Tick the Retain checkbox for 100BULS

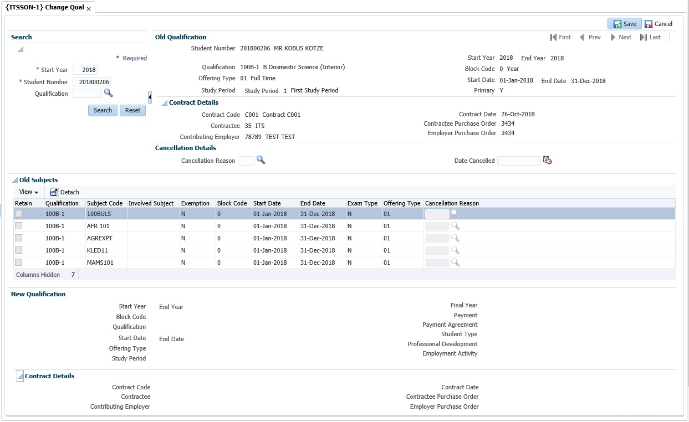click(19, 214)
